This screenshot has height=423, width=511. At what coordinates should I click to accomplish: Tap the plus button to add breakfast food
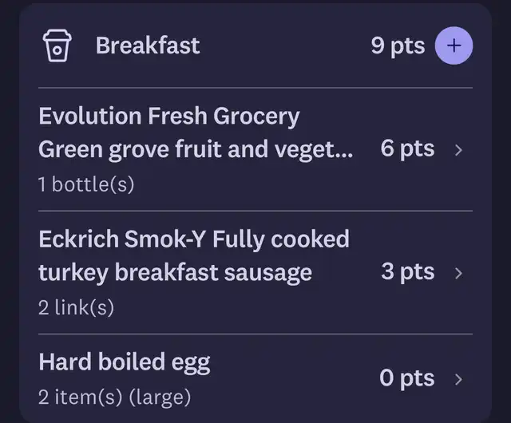(x=454, y=45)
